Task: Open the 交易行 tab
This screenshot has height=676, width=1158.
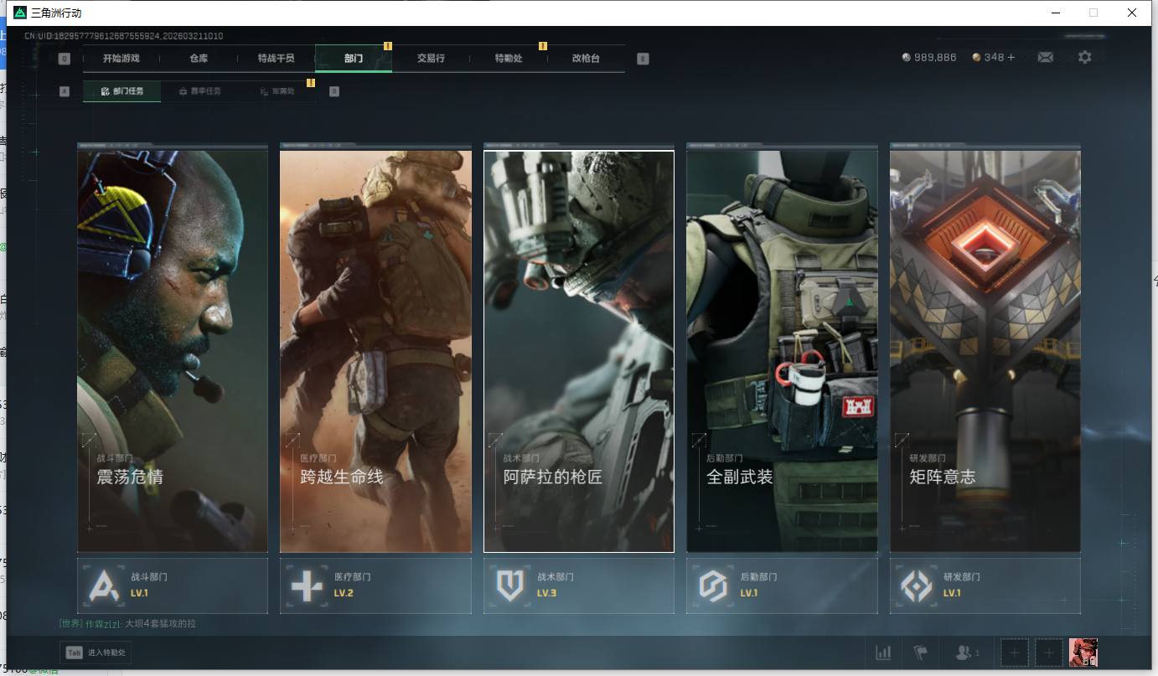Action: pos(431,59)
